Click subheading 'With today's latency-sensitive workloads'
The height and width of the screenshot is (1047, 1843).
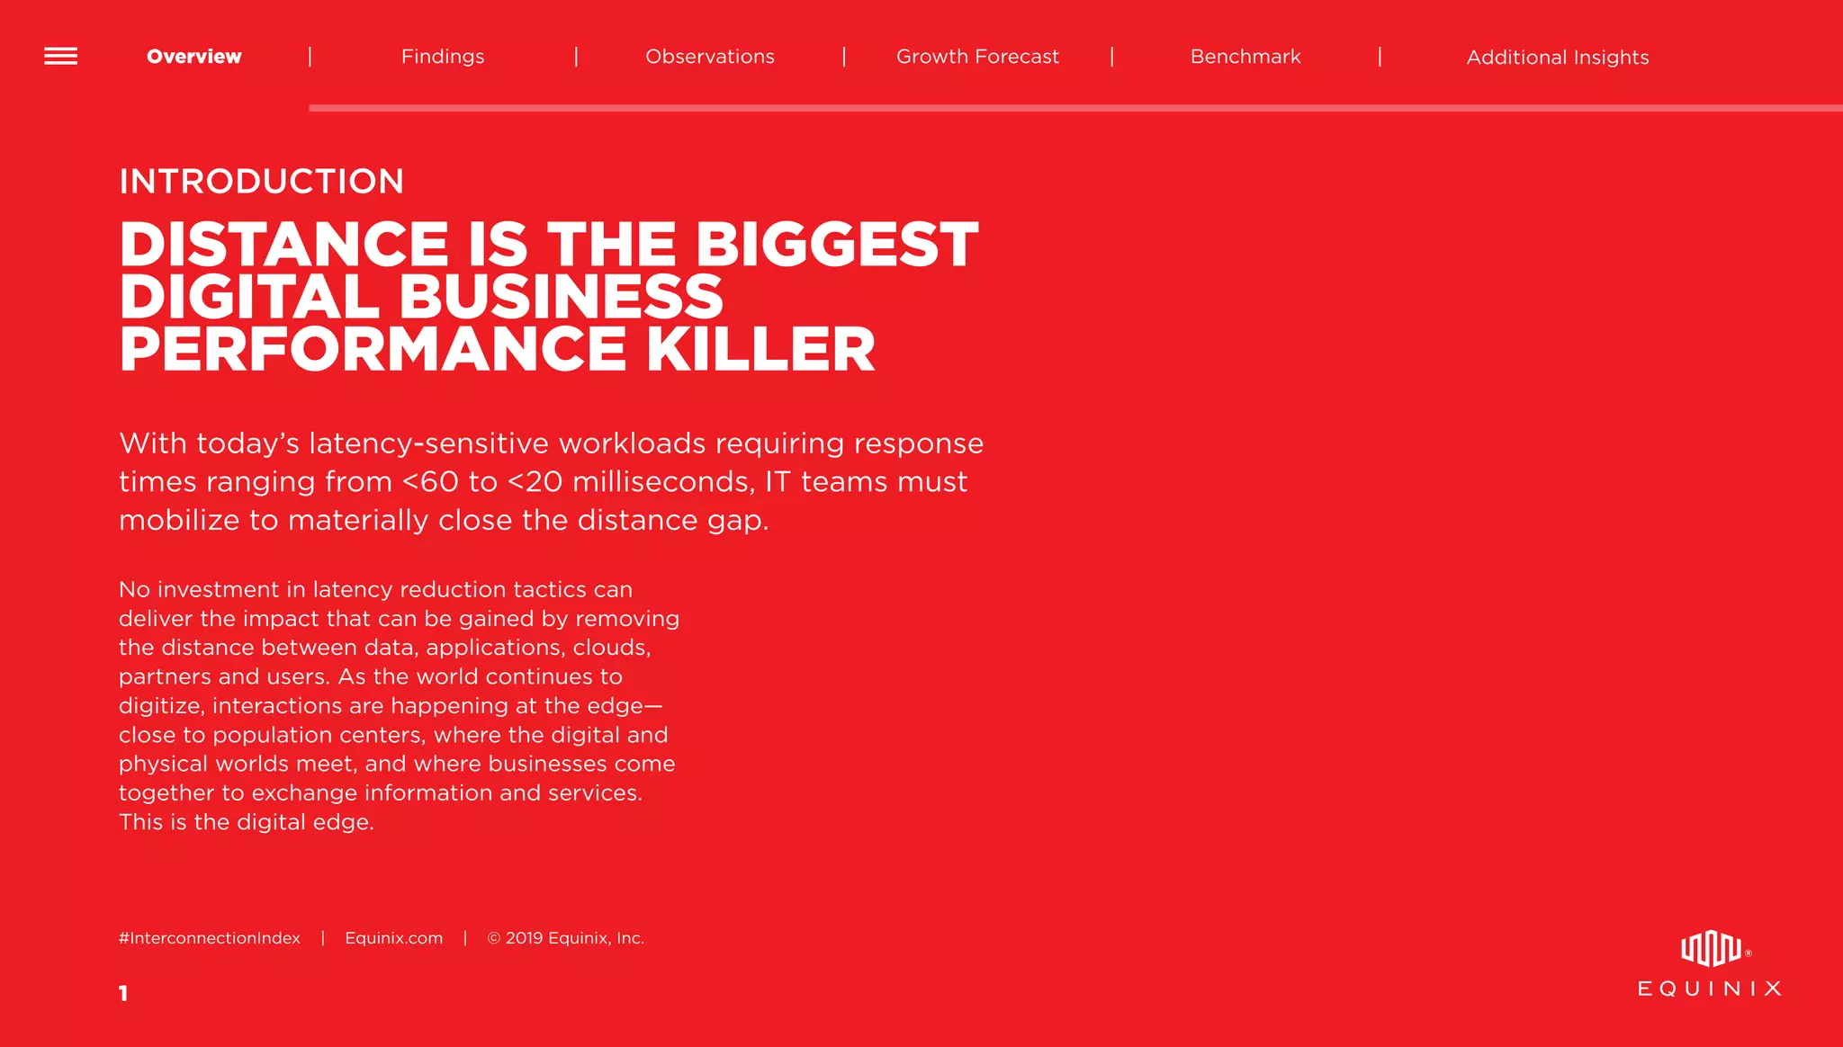(x=552, y=481)
